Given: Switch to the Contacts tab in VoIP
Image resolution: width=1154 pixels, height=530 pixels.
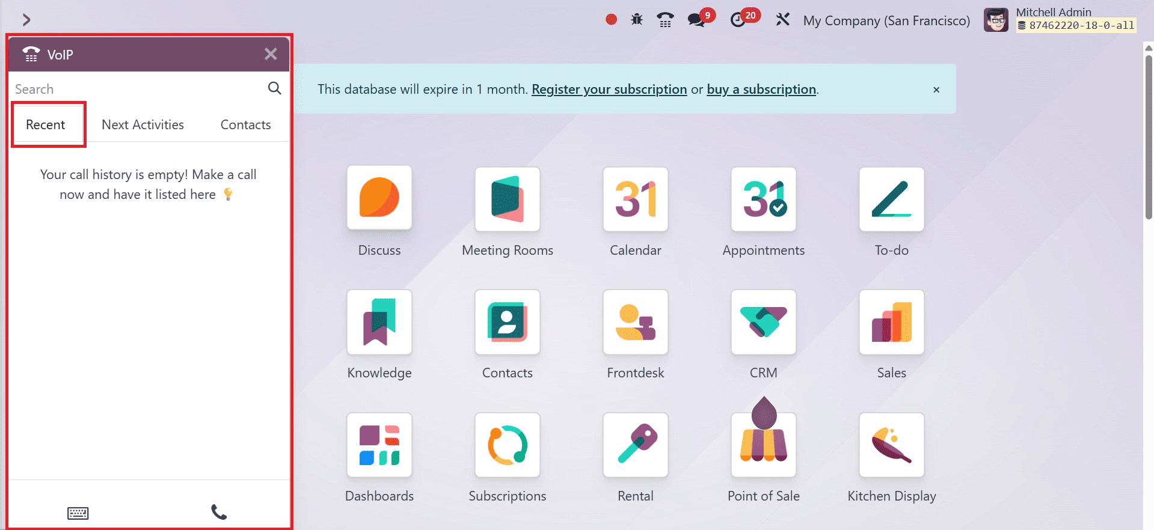Looking at the screenshot, I should click(x=245, y=125).
